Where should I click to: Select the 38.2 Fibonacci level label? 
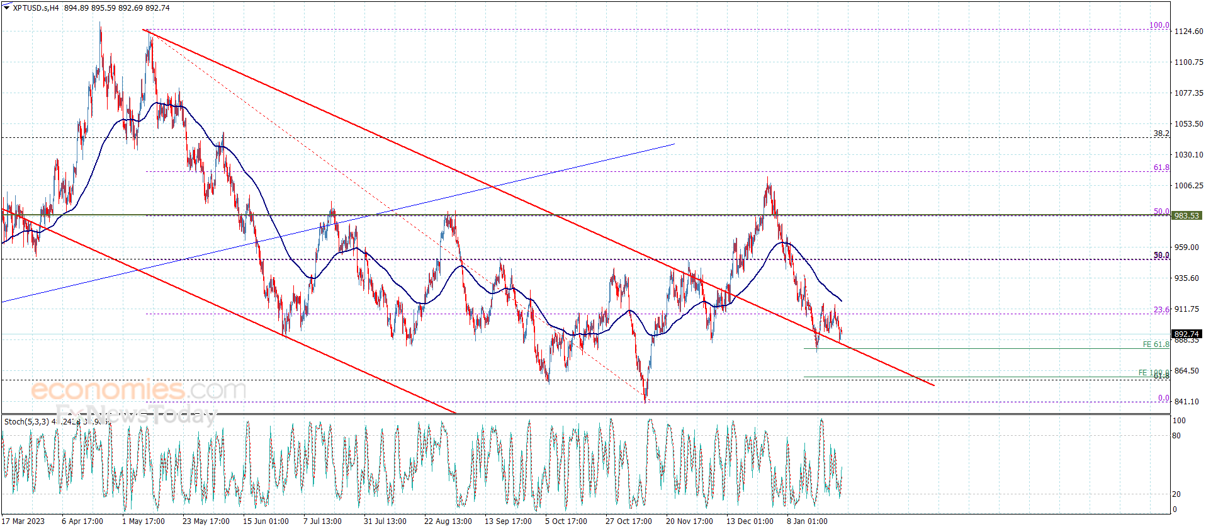(1161, 134)
